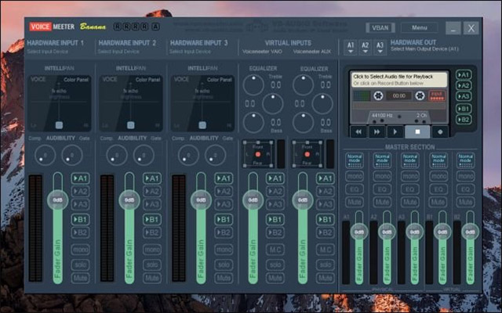
Task: Toggle recorder output A1 button
Action: point(464,75)
